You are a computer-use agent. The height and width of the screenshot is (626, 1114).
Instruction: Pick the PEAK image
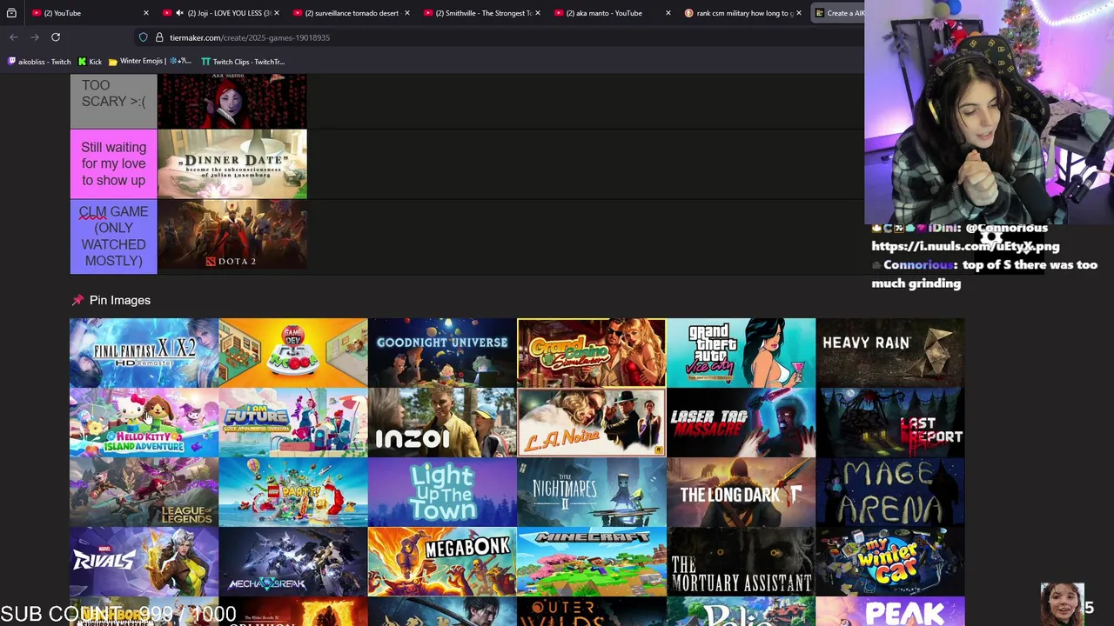pyautogui.click(x=890, y=611)
